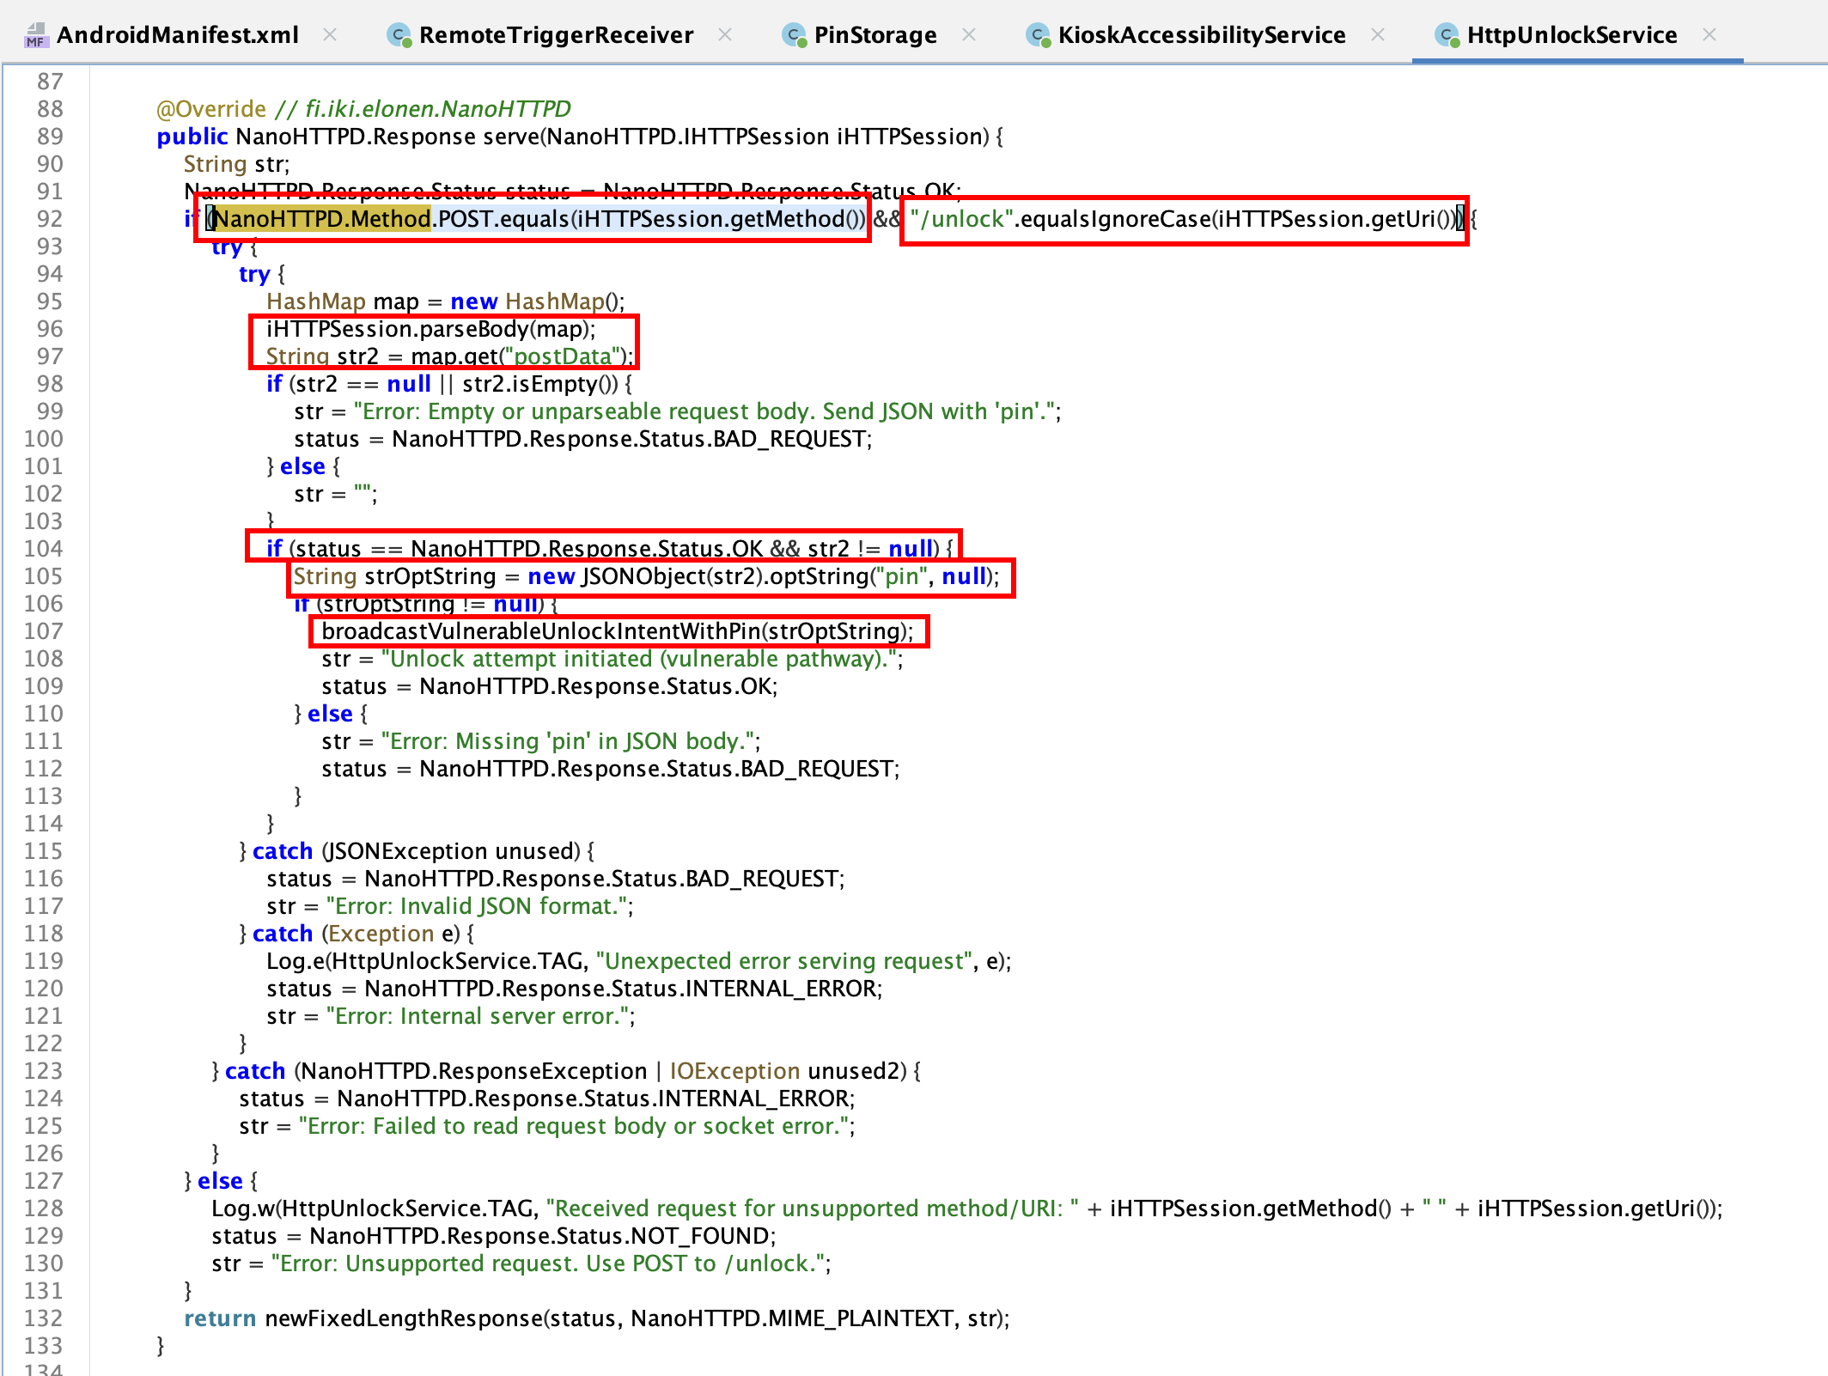This screenshot has width=1828, height=1376.
Task: Click the class icon on KioskAccessibilityService tab
Action: point(1038,35)
